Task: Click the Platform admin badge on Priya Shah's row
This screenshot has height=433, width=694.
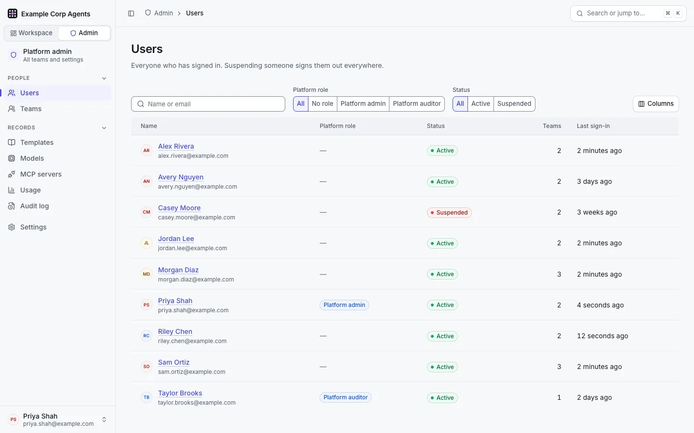Action: (x=344, y=305)
